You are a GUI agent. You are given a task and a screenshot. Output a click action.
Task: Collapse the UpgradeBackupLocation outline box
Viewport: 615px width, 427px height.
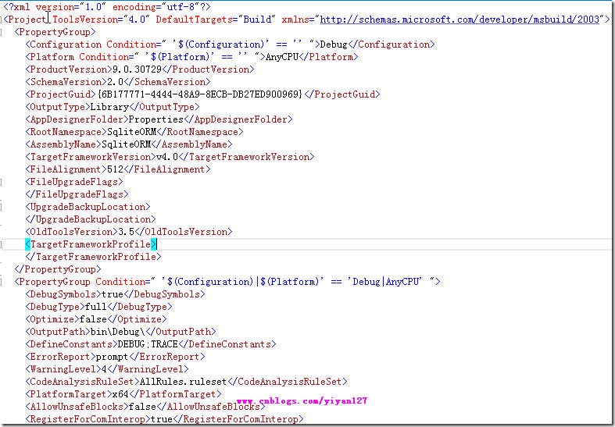2,207
